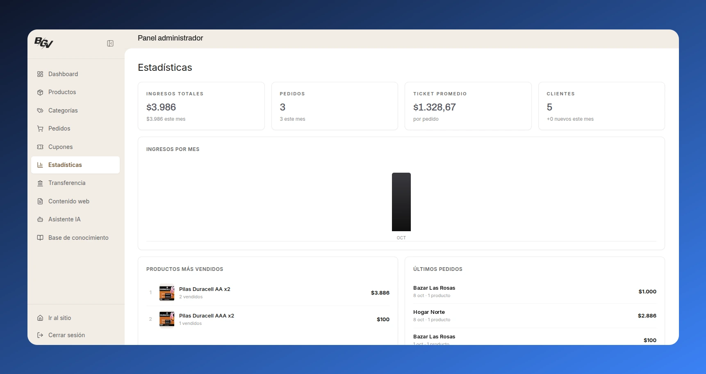The width and height of the screenshot is (706, 374).
Task: Click the $2.886 order amount
Action: point(647,315)
